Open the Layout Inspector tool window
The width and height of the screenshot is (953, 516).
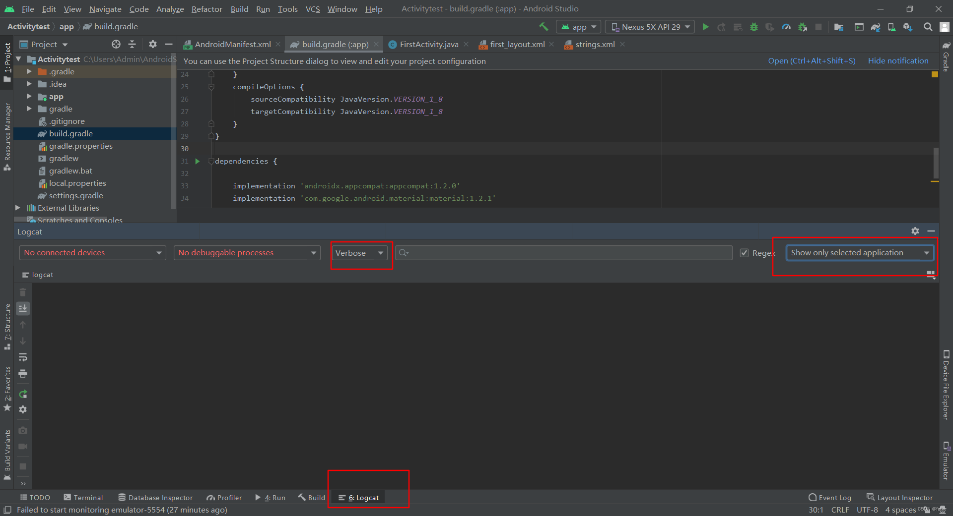coord(899,498)
